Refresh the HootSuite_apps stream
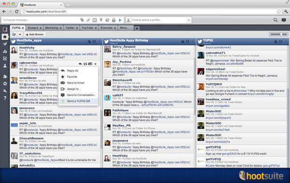The height and width of the screenshot is (183, 290). tap(94, 41)
